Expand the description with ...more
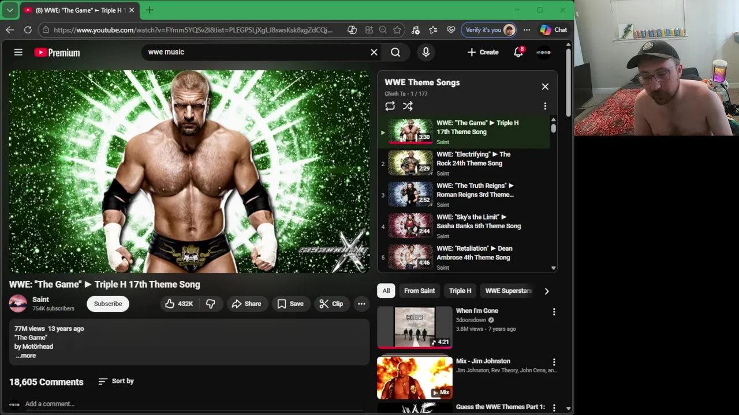739x415 pixels. coord(26,356)
